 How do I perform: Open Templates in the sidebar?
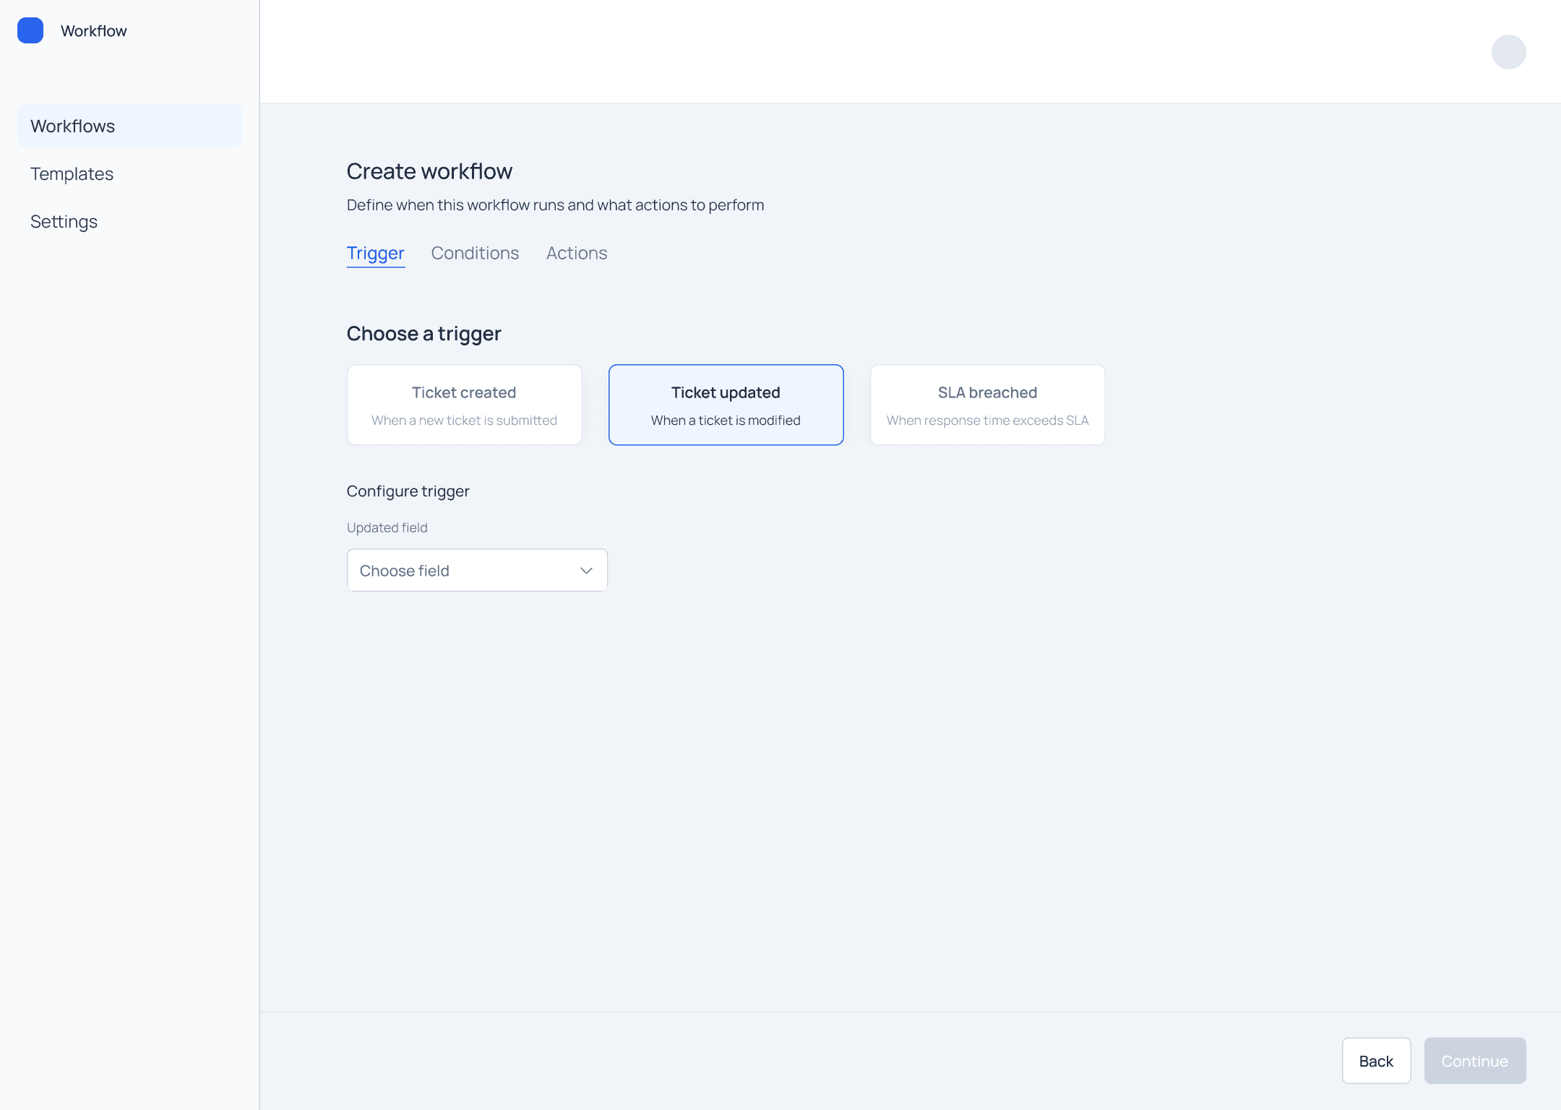coord(72,173)
